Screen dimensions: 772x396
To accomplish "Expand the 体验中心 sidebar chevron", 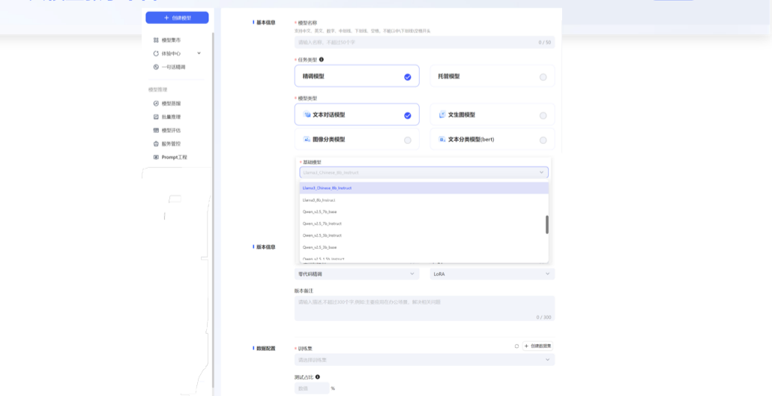I will coord(199,53).
